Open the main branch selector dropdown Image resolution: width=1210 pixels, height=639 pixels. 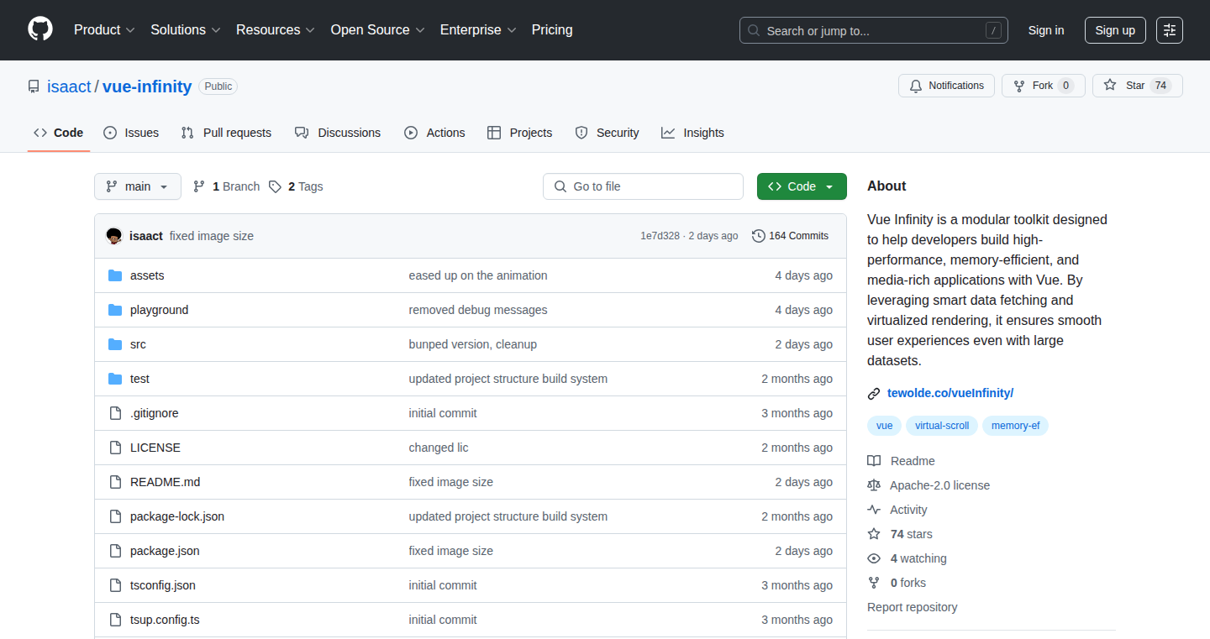click(138, 186)
